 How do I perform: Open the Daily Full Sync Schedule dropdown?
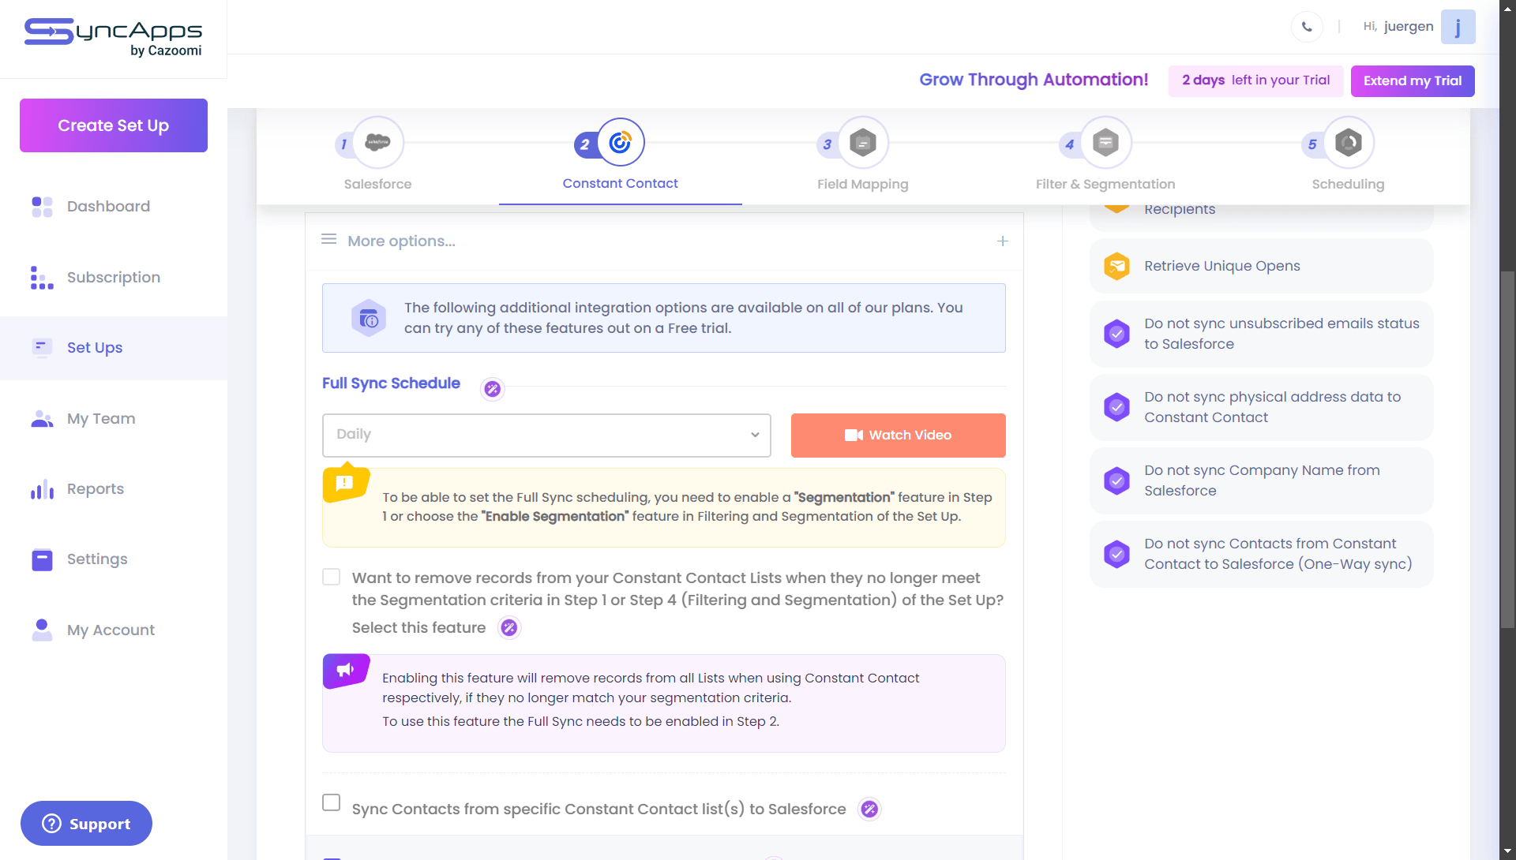(x=546, y=435)
